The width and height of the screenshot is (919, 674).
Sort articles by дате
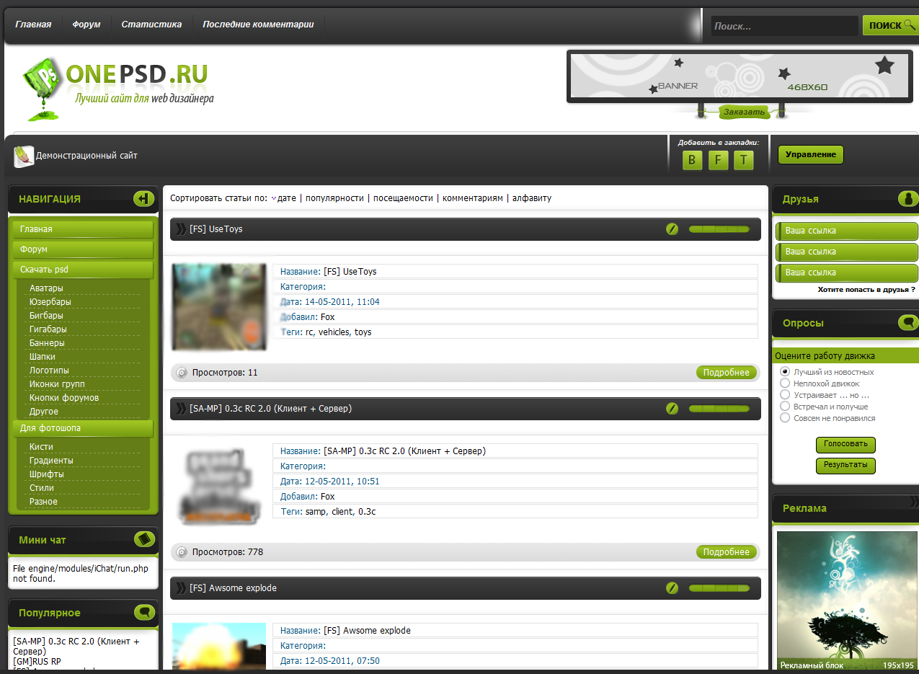pyautogui.click(x=286, y=198)
